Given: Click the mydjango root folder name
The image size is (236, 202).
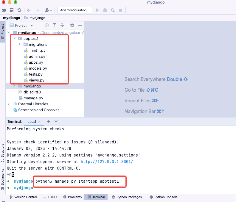Looking at the screenshot, I should point(27,33).
